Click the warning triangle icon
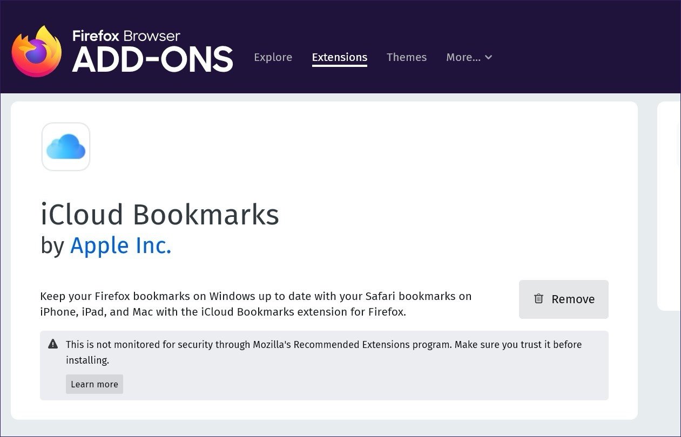The image size is (681, 437). (x=53, y=344)
